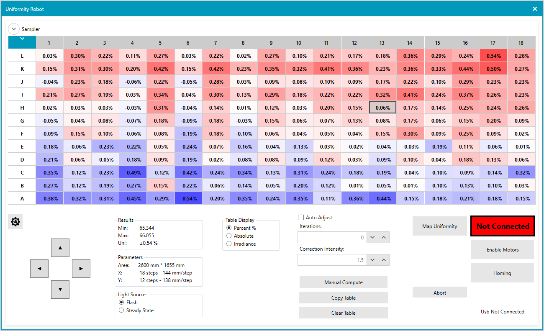Click the up arrow jog button

tap(60, 248)
